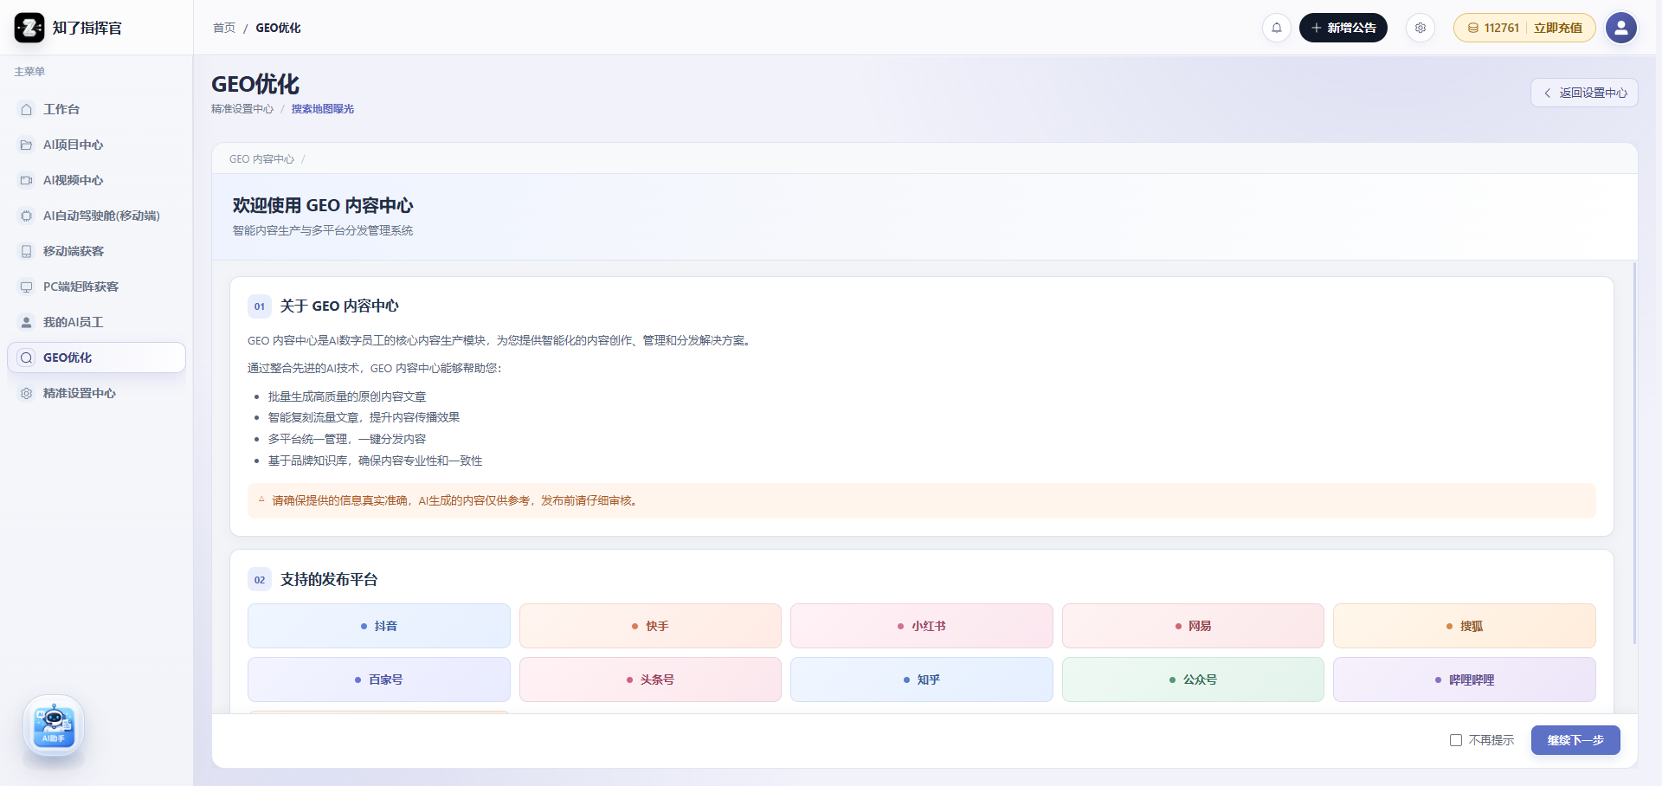Select the 公众号 platform card
1662x786 pixels.
1193,680
